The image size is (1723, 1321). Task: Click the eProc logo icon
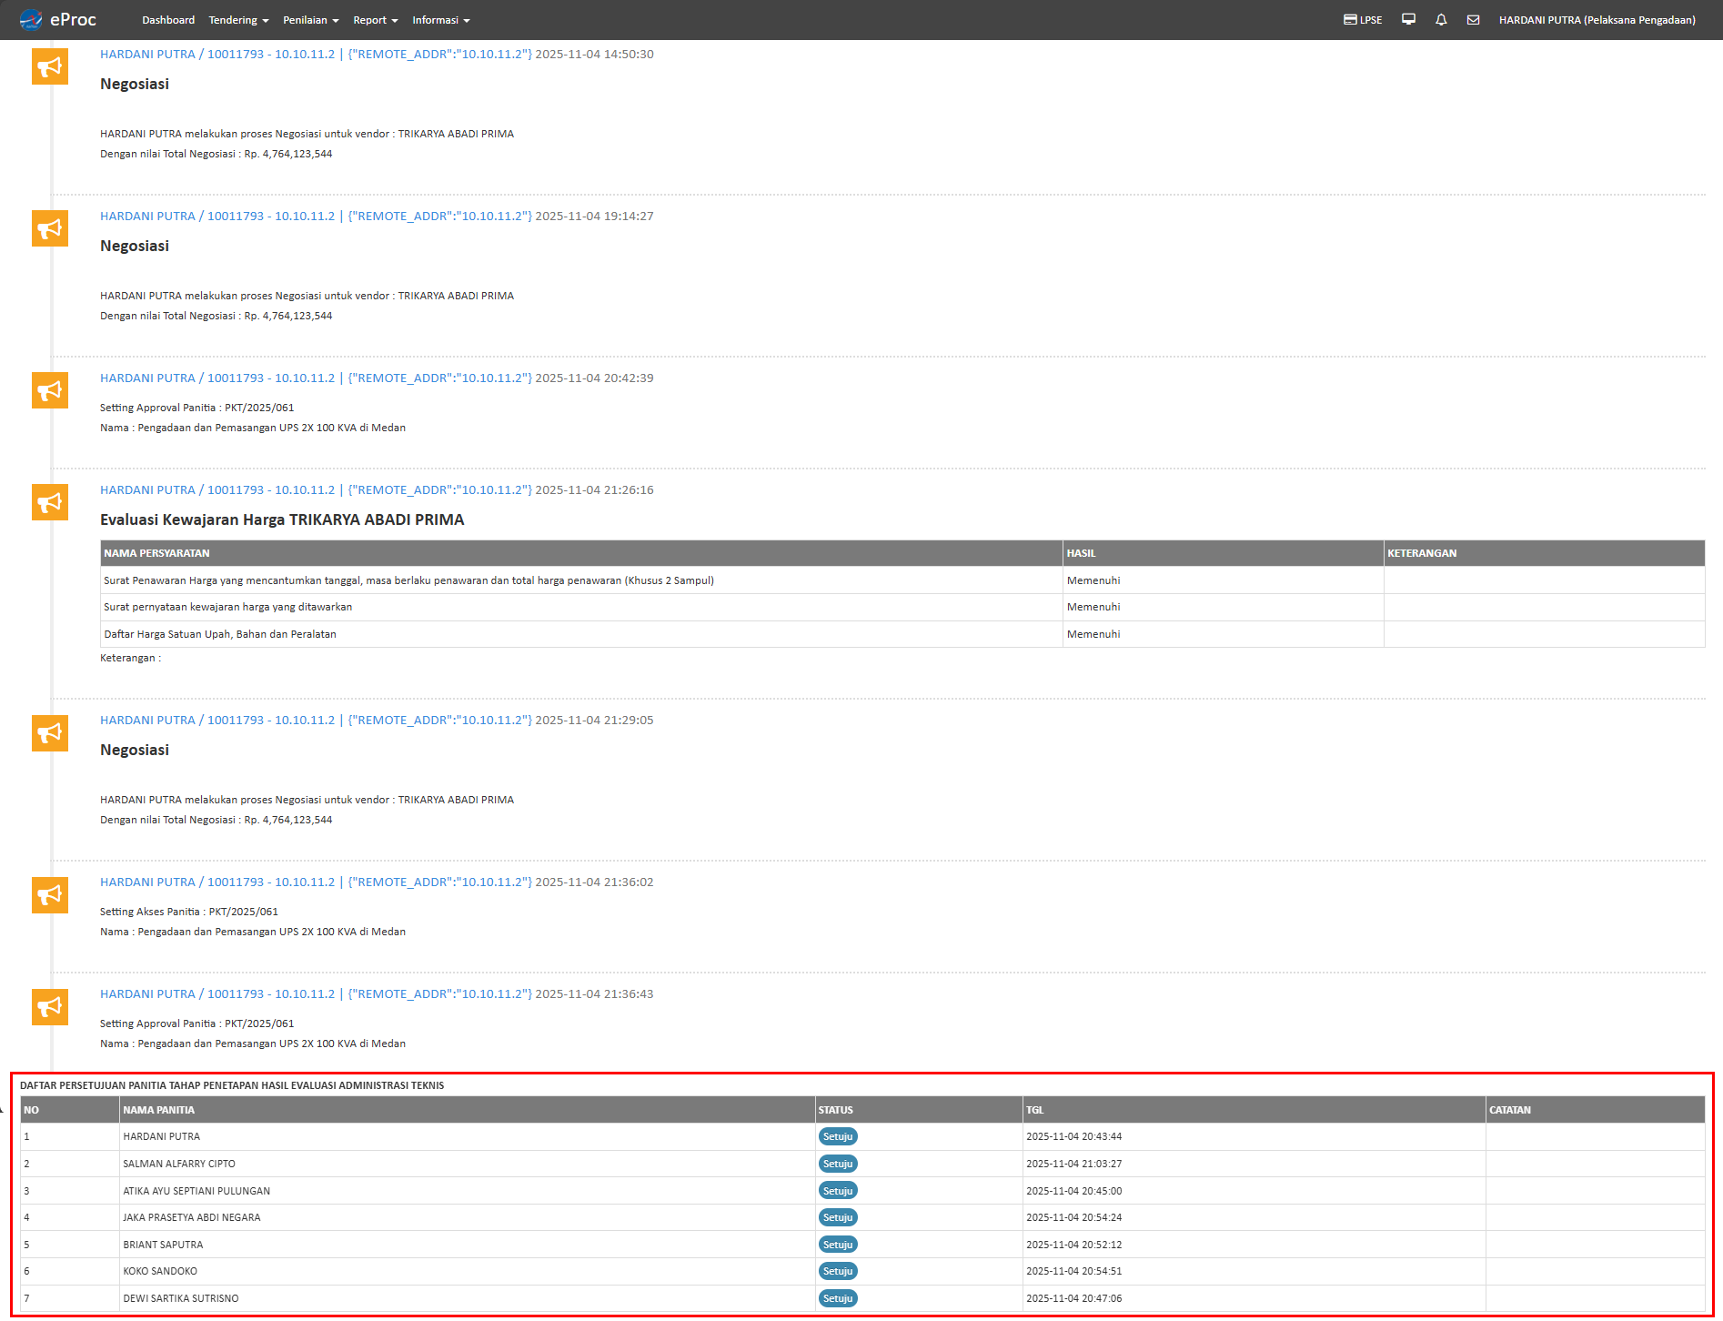pyautogui.click(x=31, y=19)
